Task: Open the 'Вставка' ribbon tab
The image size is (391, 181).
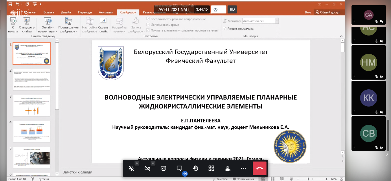Action: click(x=49, y=12)
